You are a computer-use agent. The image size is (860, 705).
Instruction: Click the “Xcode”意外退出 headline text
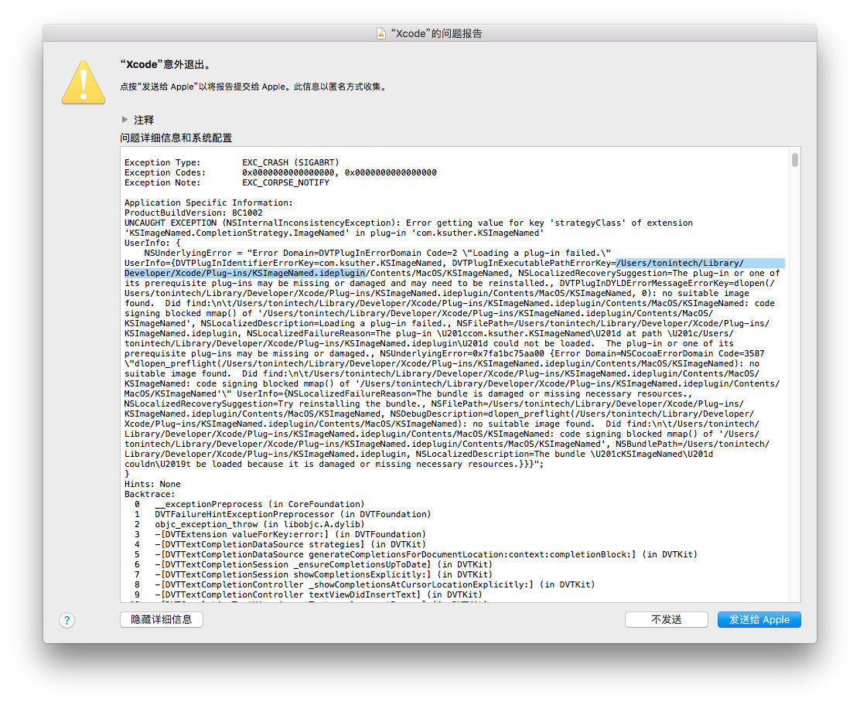click(165, 64)
